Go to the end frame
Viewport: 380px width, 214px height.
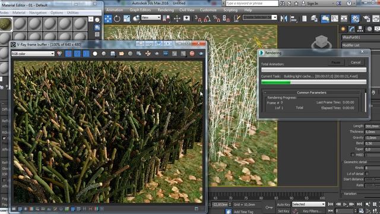click(x=359, y=204)
